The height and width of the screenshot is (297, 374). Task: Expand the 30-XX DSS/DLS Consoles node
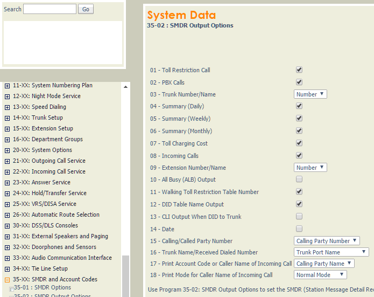click(x=7, y=226)
